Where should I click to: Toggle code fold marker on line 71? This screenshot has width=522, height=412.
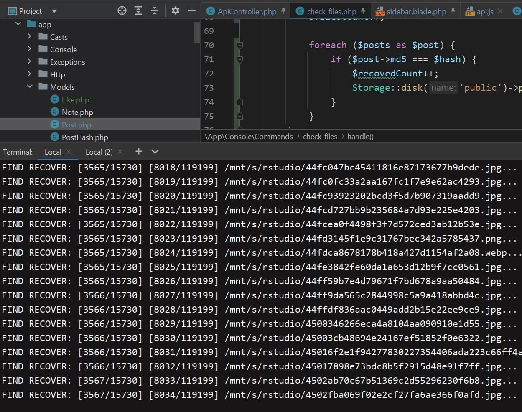pyautogui.click(x=239, y=59)
